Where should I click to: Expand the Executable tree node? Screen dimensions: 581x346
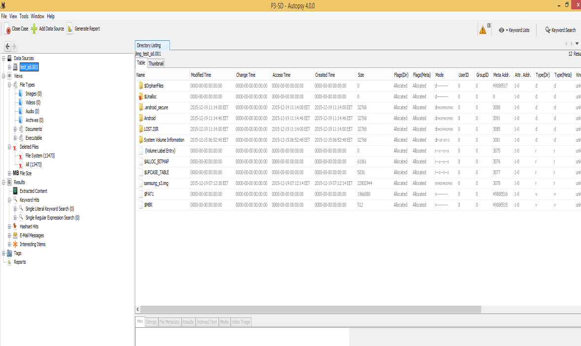click(15, 138)
